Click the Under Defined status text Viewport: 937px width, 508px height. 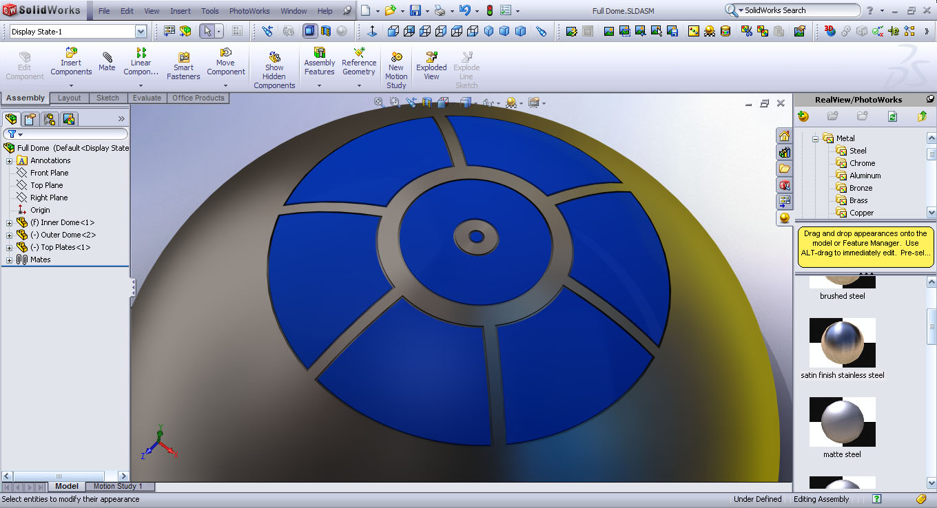coord(758,499)
